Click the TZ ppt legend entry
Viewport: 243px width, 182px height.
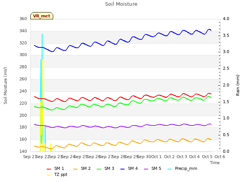[x=57, y=174]
